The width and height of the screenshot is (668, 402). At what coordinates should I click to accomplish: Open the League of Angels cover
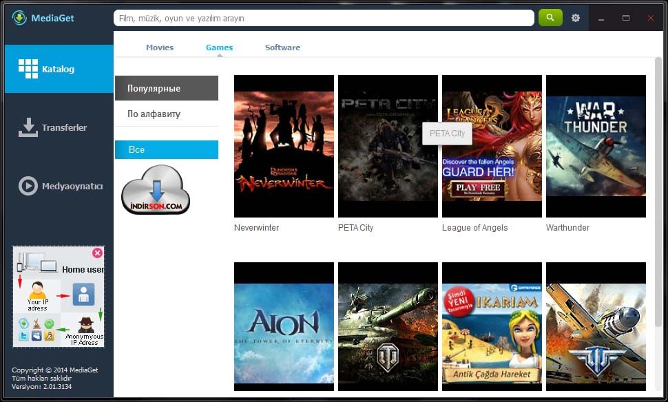pos(492,146)
